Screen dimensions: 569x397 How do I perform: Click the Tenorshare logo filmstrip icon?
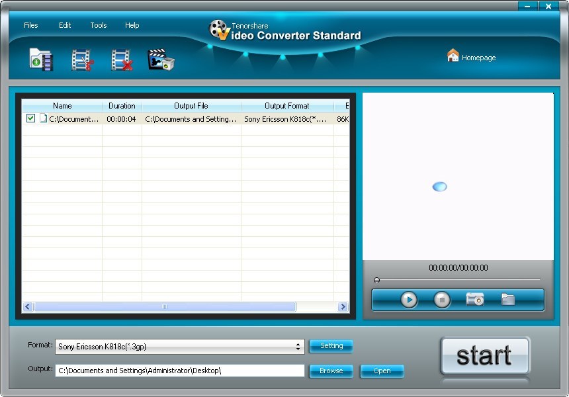(x=218, y=28)
